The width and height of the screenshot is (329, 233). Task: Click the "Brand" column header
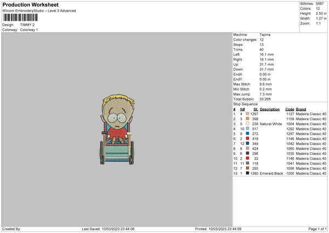point(301,109)
